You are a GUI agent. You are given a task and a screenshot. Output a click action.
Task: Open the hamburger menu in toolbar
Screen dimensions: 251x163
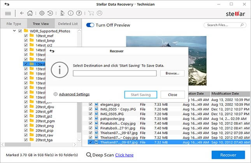pos(8,14)
